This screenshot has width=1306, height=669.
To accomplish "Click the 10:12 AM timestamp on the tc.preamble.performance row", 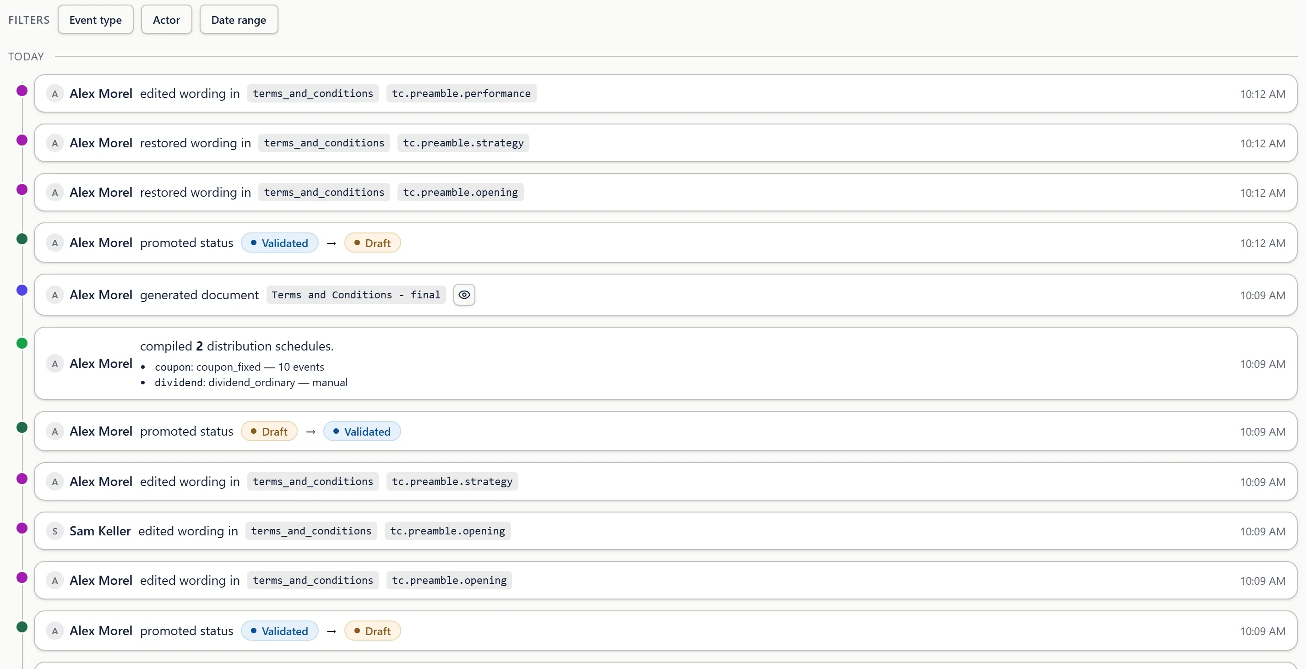I will [1262, 94].
